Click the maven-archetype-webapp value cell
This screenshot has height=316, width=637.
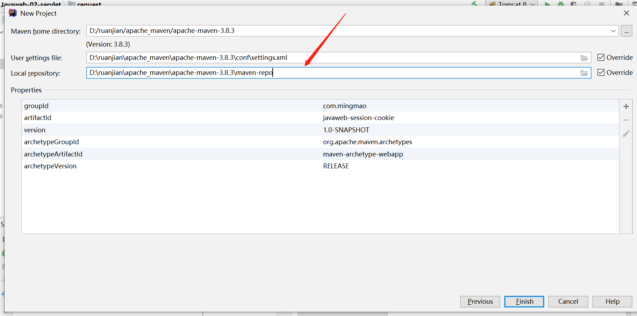pyautogui.click(x=363, y=154)
